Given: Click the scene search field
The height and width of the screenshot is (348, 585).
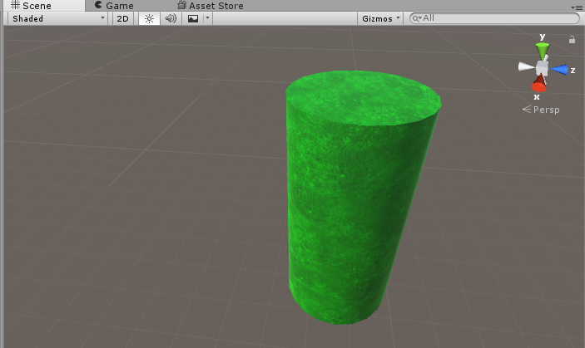Looking at the screenshot, I should point(494,18).
